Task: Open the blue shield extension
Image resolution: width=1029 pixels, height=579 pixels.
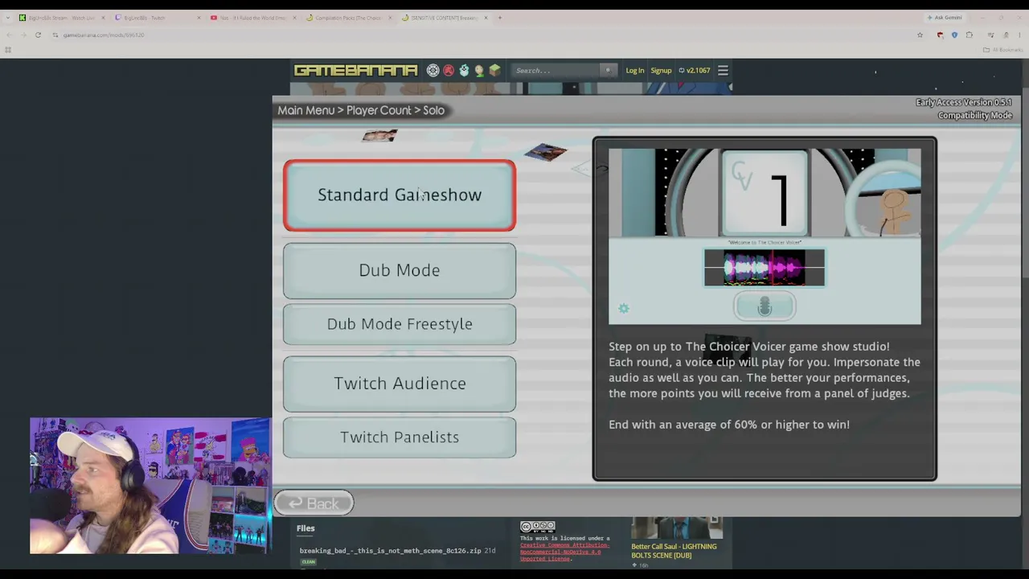Action: [x=954, y=35]
